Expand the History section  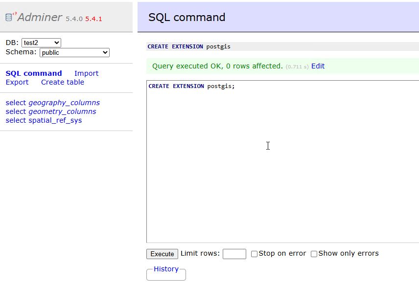point(166,269)
